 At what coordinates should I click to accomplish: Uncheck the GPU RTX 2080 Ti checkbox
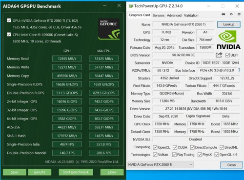point(9,20)
